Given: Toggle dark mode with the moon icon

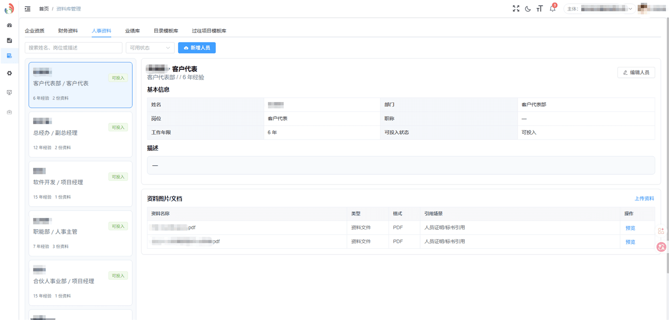Looking at the screenshot, I should 528,9.
